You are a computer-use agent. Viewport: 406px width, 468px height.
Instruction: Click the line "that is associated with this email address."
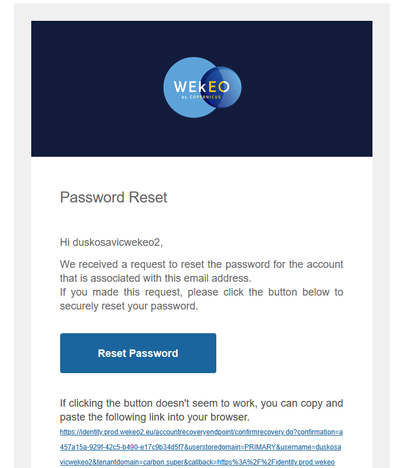pyautogui.click(x=156, y=278)
